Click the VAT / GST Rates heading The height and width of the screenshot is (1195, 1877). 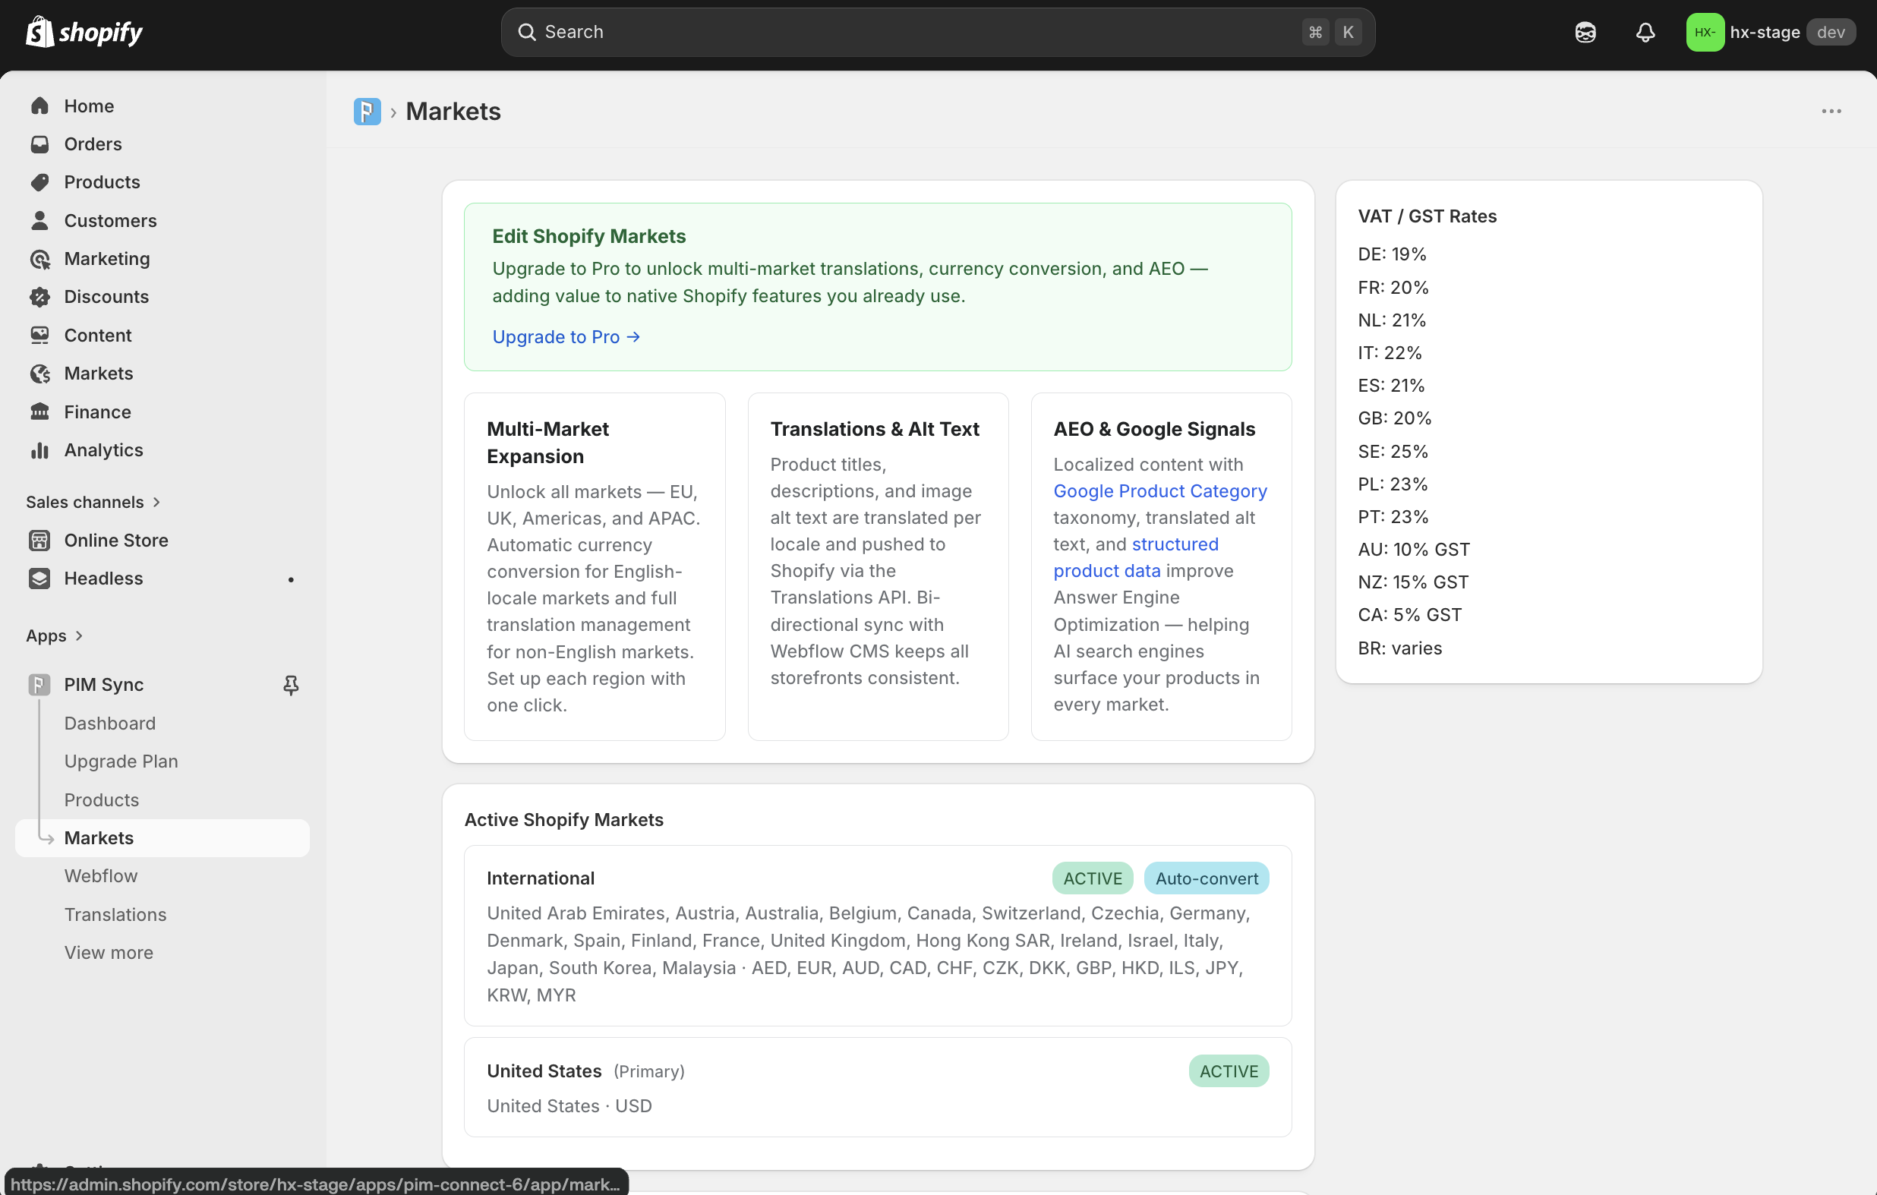1427,216
